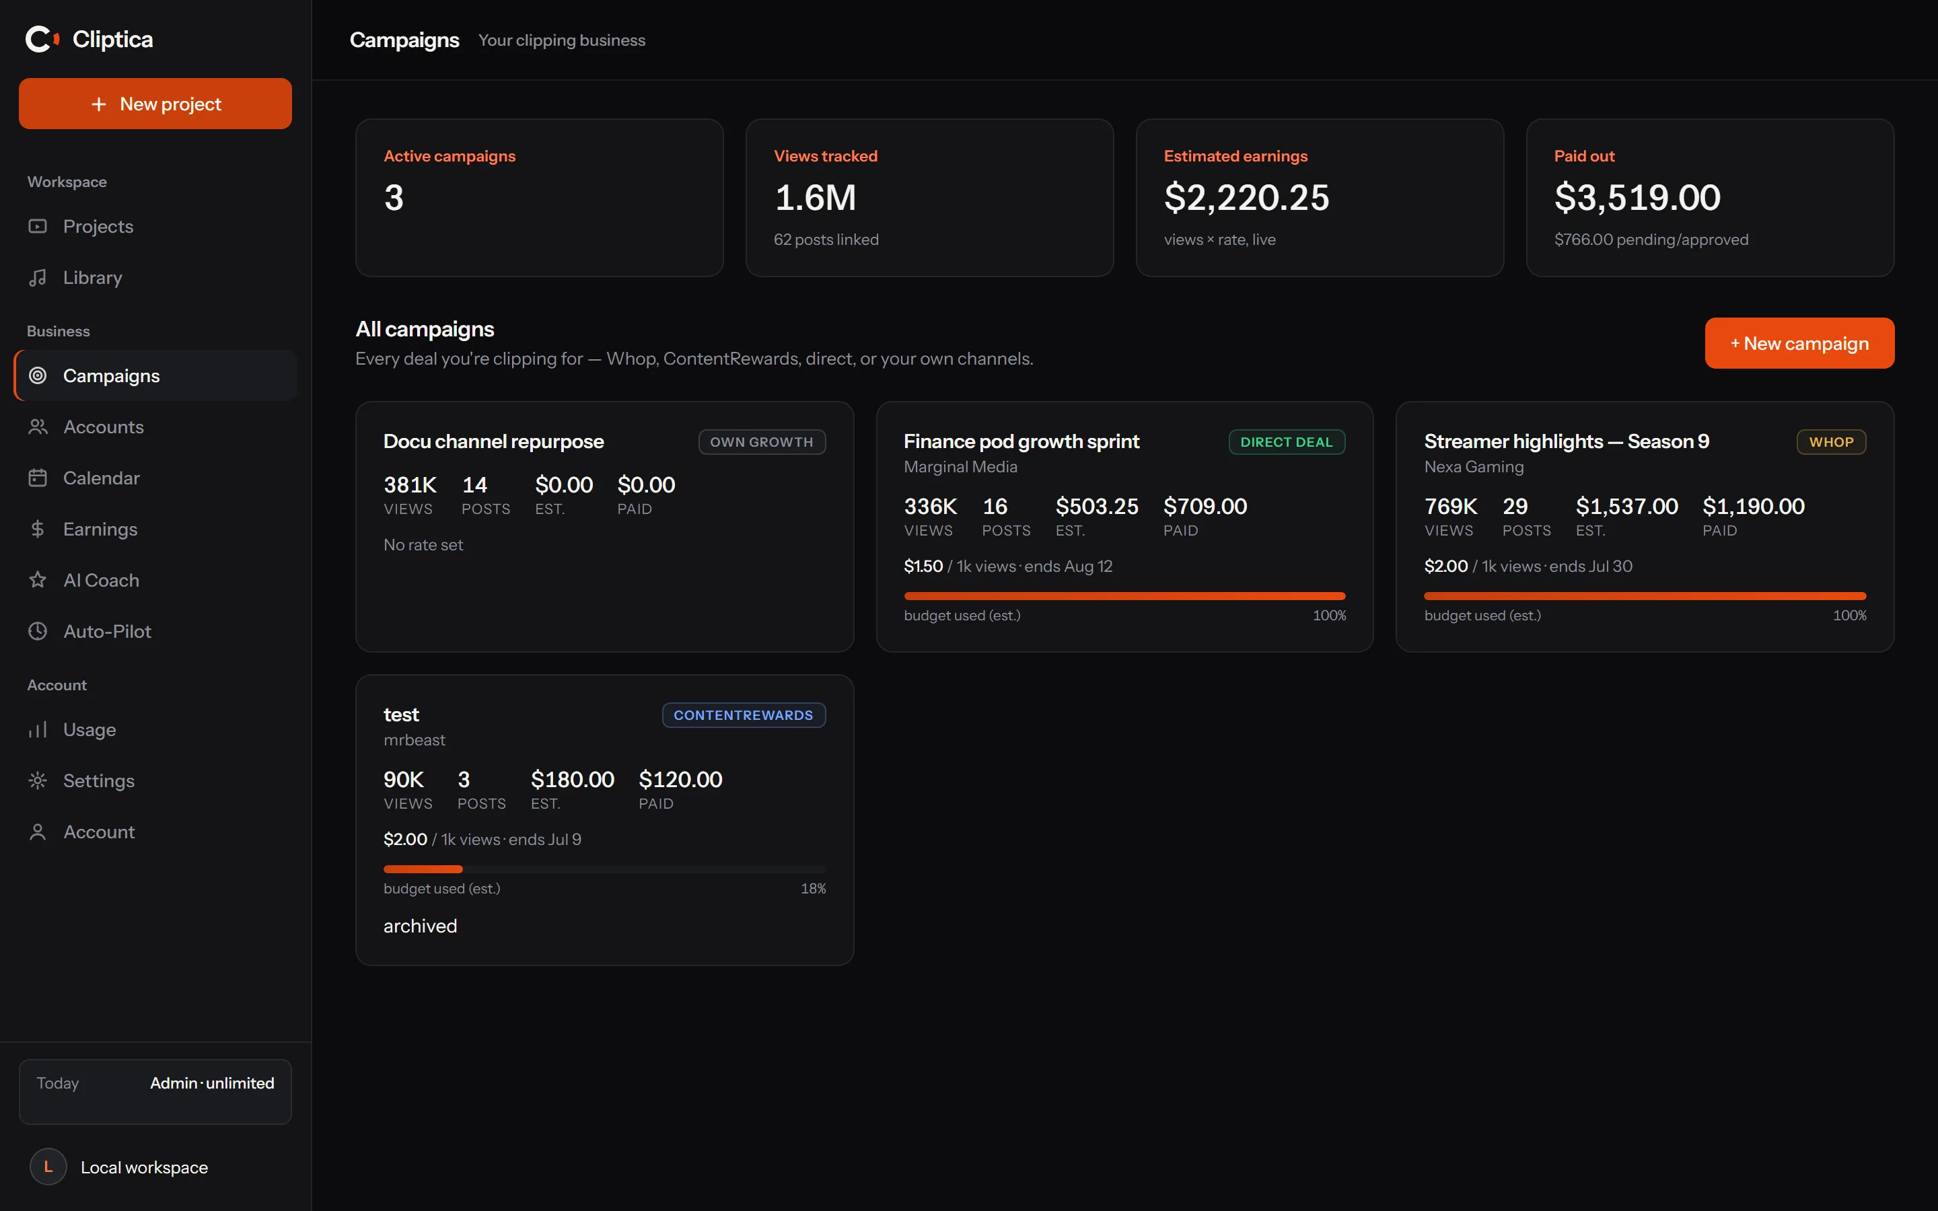
Task: Click the Today Admin unlimited usage box
Action: 155,1092
